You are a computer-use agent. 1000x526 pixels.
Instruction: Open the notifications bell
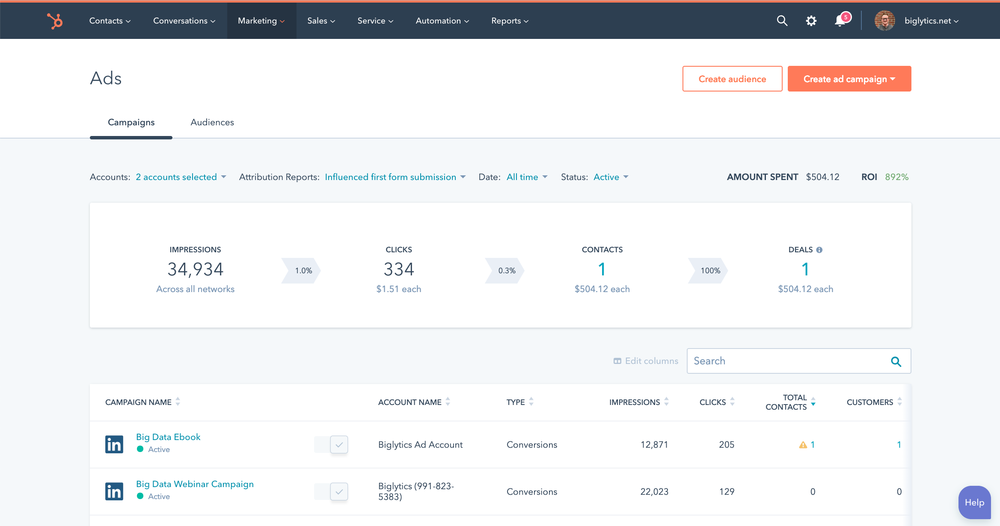click(840, 21)
